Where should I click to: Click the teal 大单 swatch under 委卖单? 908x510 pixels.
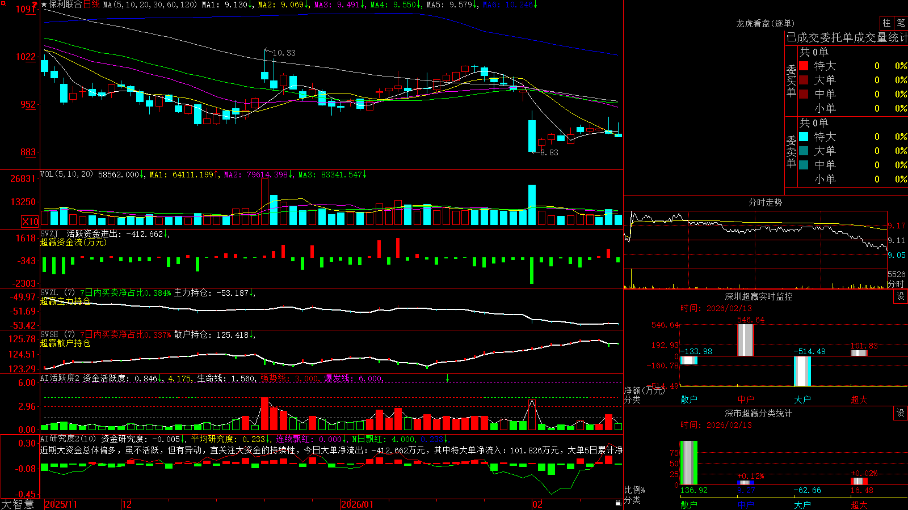coord(804,151)
